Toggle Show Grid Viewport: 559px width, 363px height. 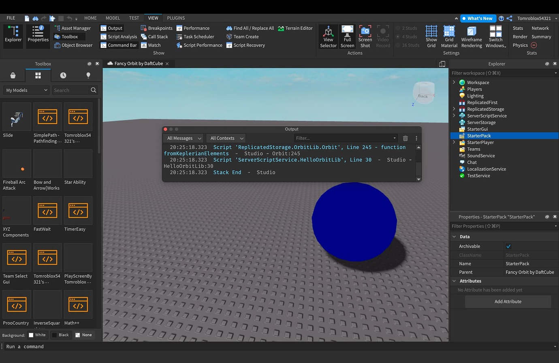click(x=431, y=36)
